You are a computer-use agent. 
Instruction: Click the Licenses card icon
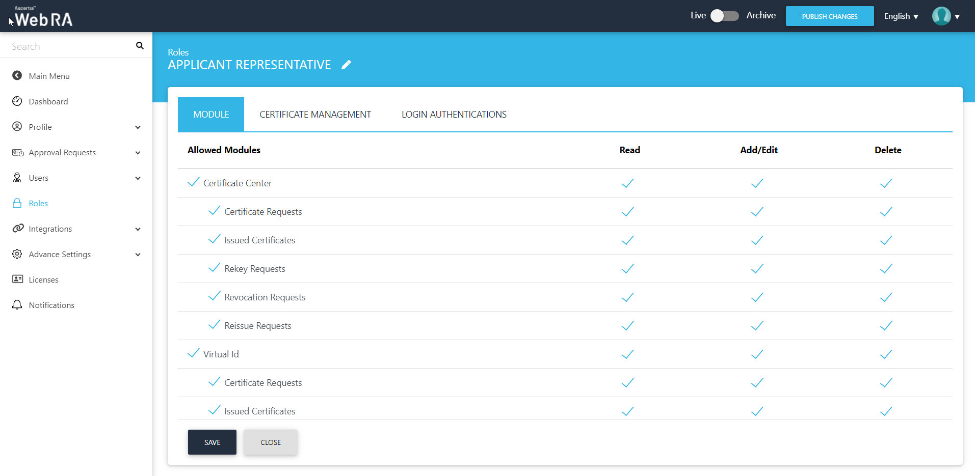pyautogui.click(x=18, y=279)
